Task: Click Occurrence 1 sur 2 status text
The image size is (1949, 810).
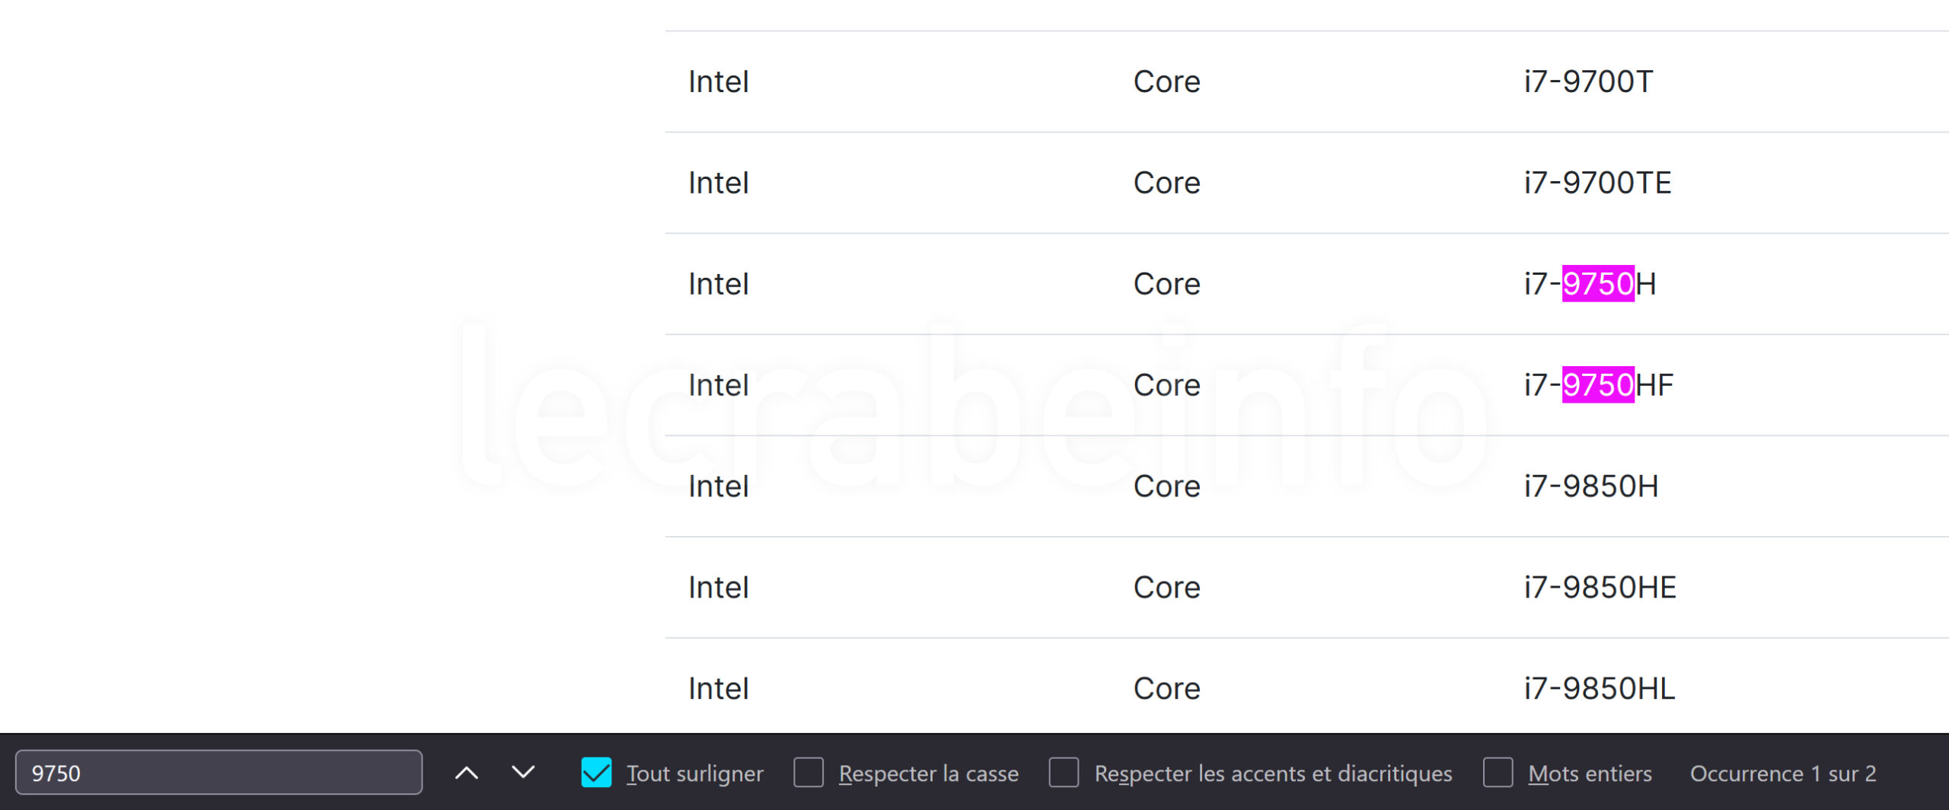Action: tap(1783, 773)
